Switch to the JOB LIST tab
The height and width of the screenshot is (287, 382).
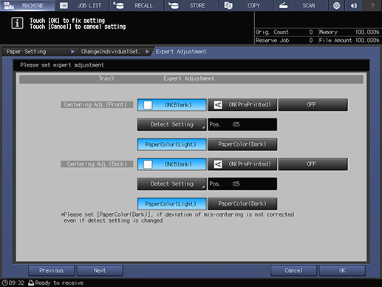82,5
